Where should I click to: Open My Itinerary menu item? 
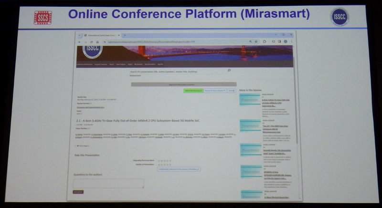[x=138, y=64]
